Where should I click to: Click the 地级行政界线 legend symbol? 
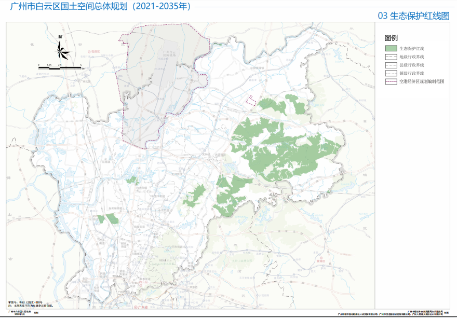point(391,57)
